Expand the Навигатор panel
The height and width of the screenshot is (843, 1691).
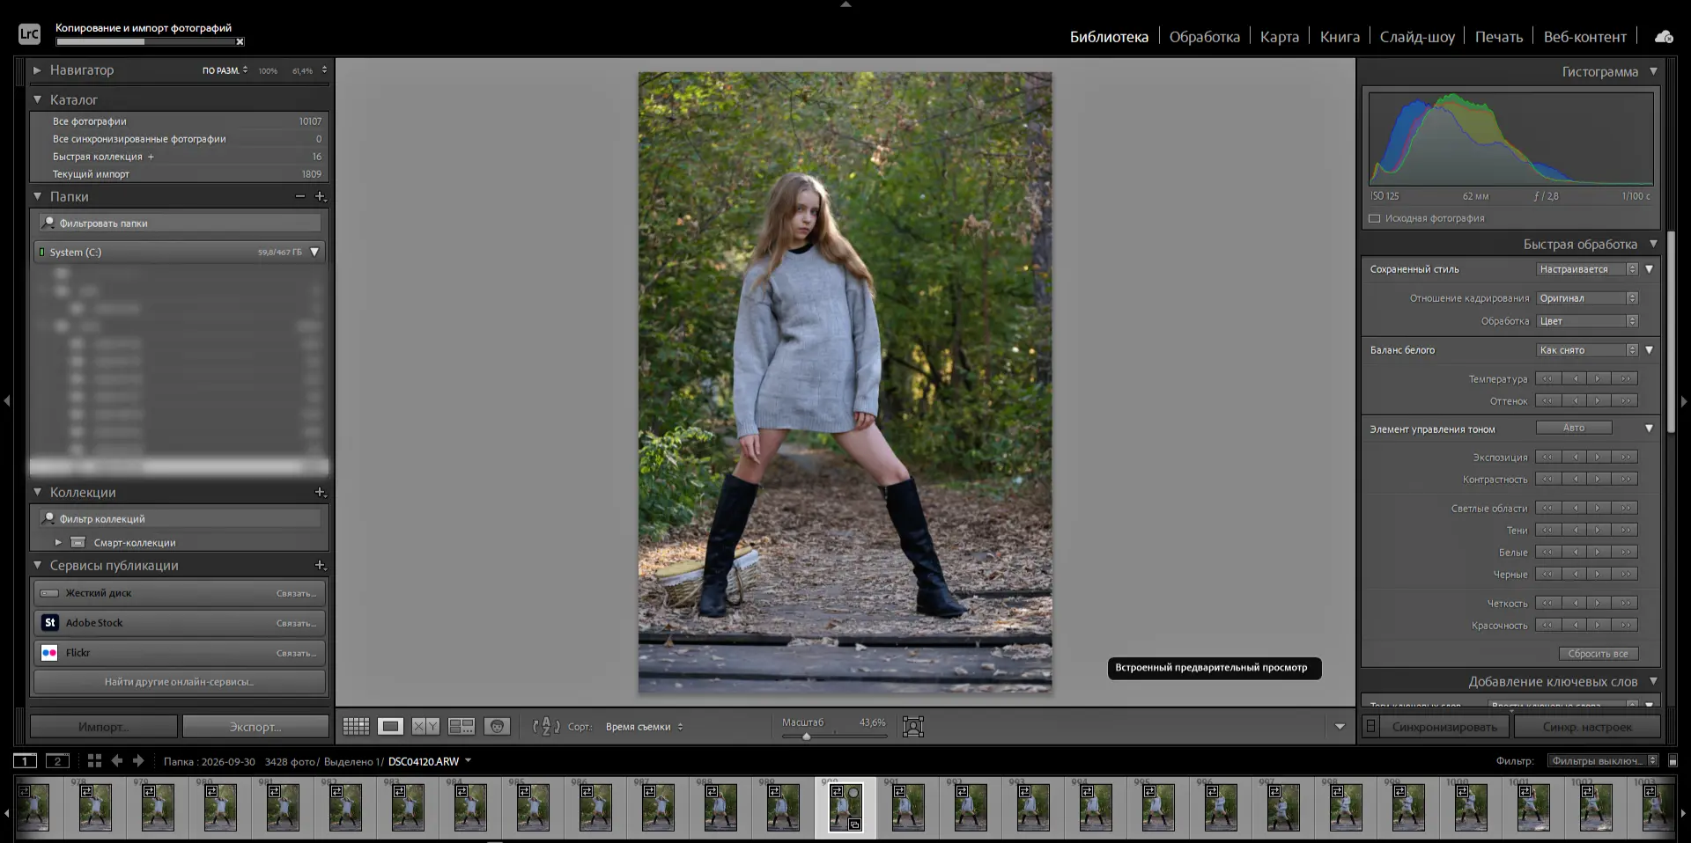click(x=37, y=70)
